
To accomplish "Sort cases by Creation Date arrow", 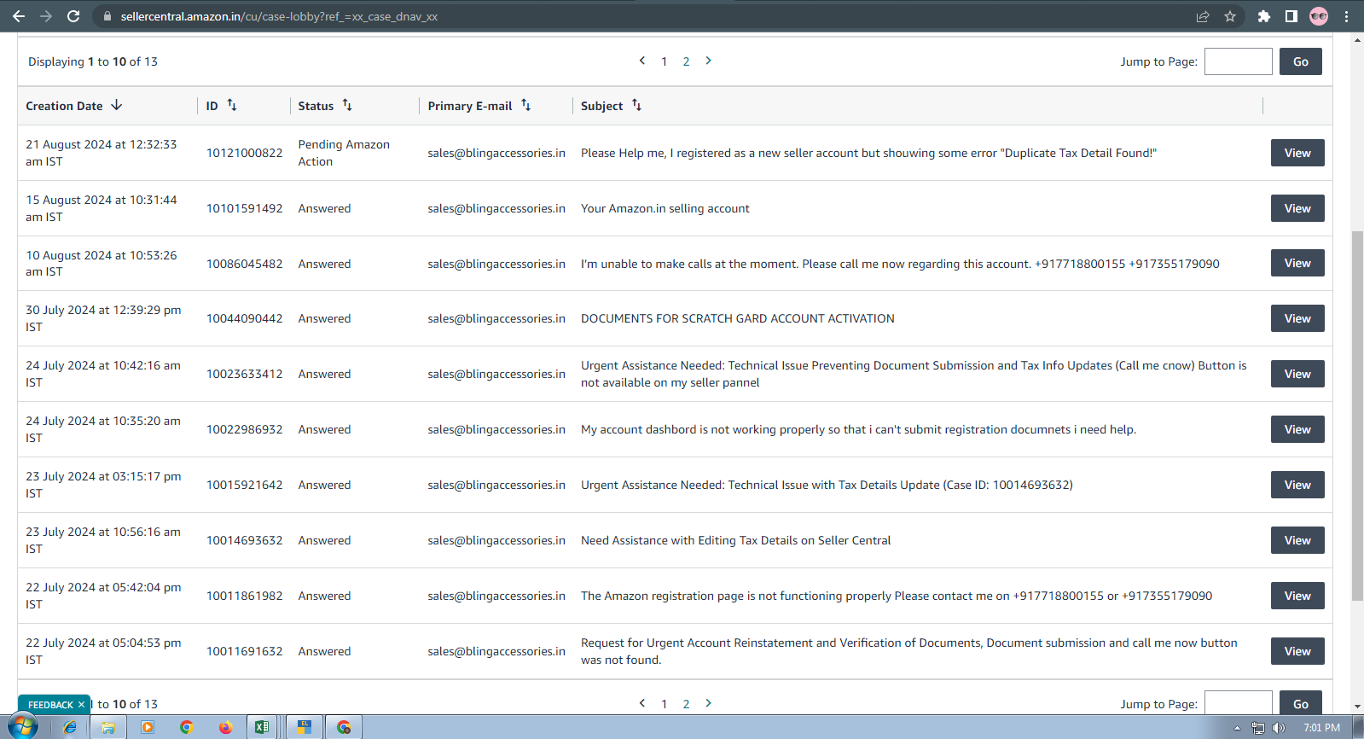I will [x=117, y=105].
